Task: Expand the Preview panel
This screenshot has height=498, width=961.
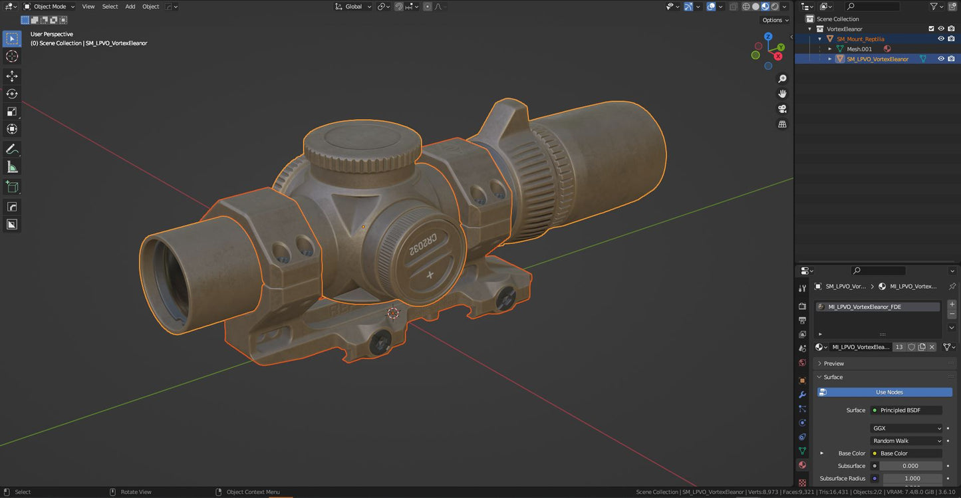Action: (x=834, y=364)
